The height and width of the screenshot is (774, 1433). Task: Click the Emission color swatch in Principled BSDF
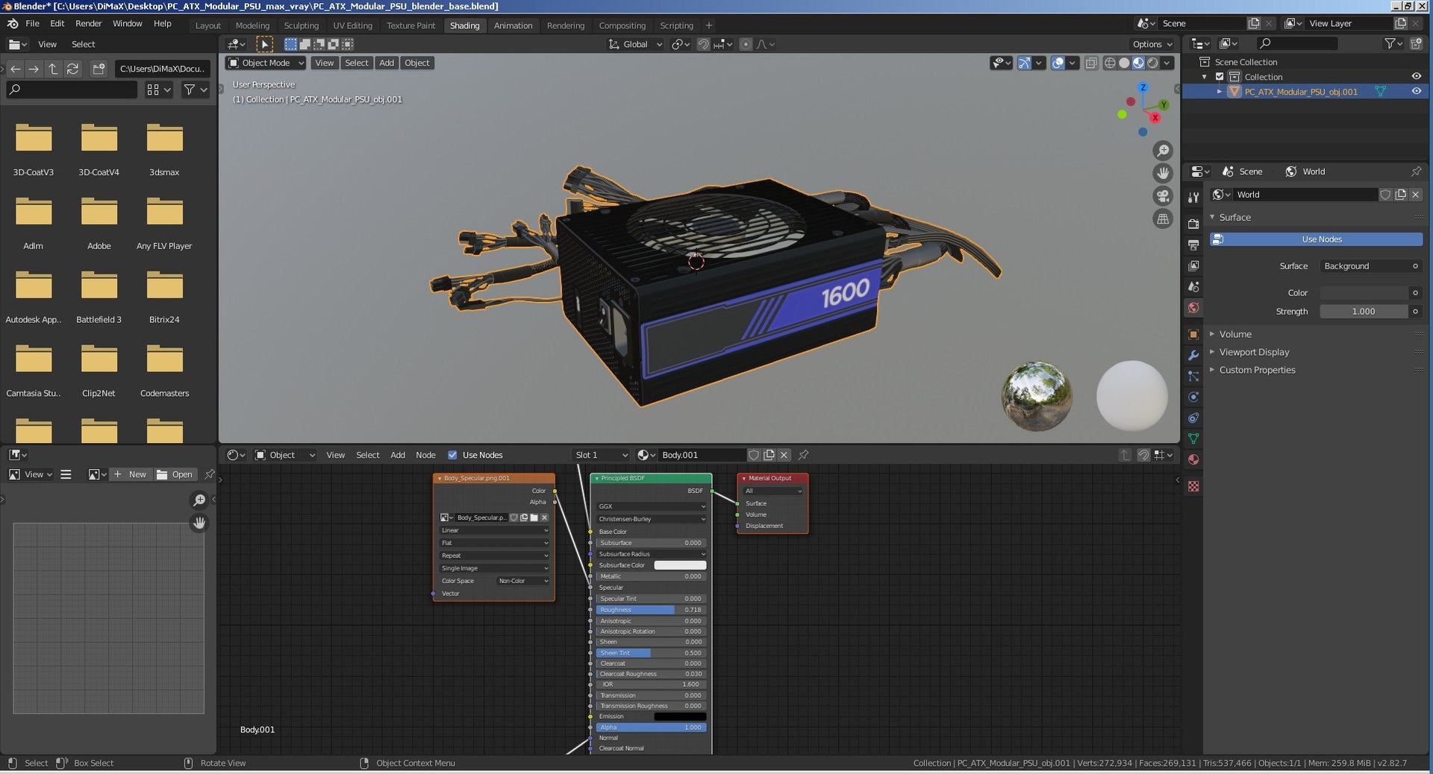point(680,717)
